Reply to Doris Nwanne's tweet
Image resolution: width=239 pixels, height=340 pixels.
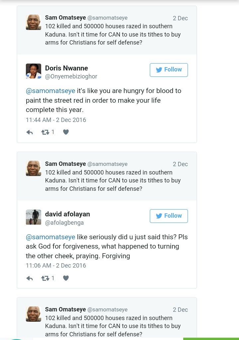tap(30, 132)
